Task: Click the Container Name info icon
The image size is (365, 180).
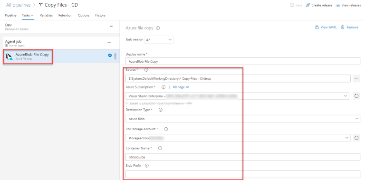Action: 160,148
